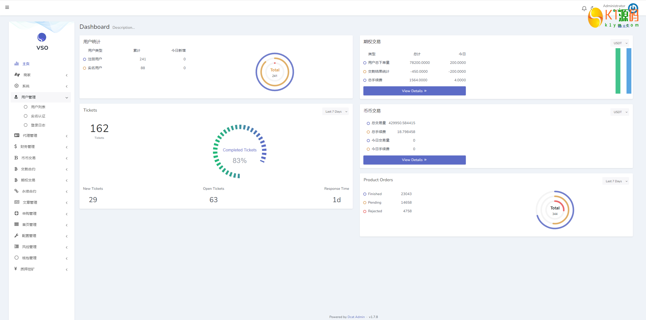Follow the Dcat Admin footer link
This screenshot has width=646, height=320.
click(356, 317)
